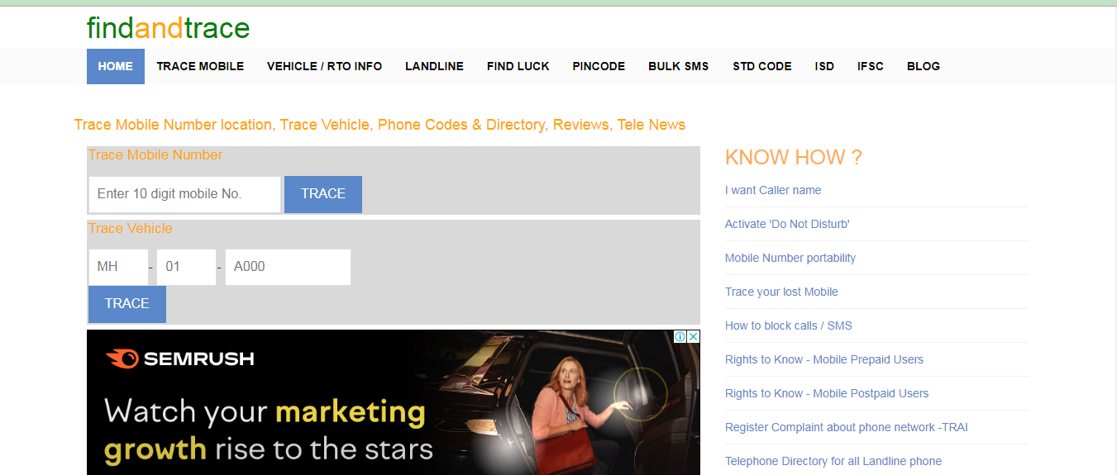This screenshot has width=1117, height=475.
Task: Click the Trace your lost Mobile link
Action: 781,292
